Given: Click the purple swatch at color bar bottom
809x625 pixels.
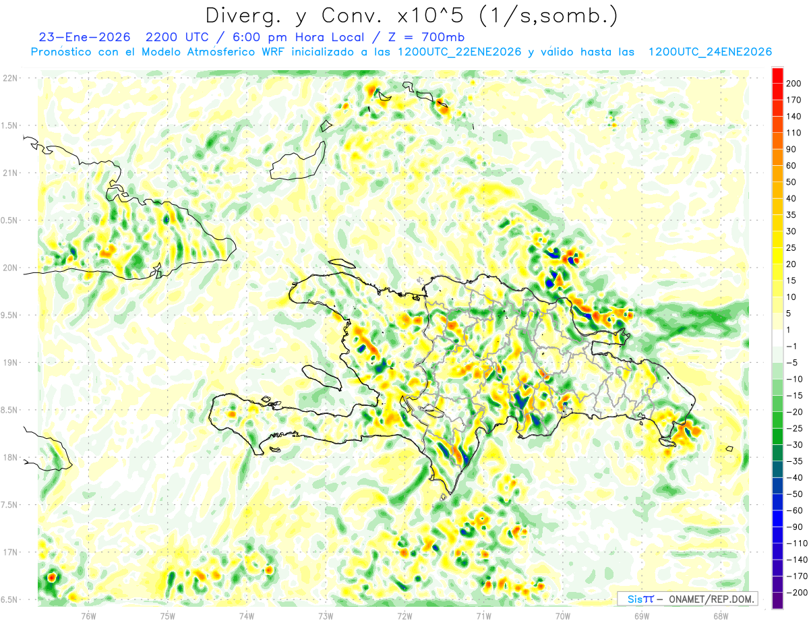Looking at the screenshot, I should [777, 600].
